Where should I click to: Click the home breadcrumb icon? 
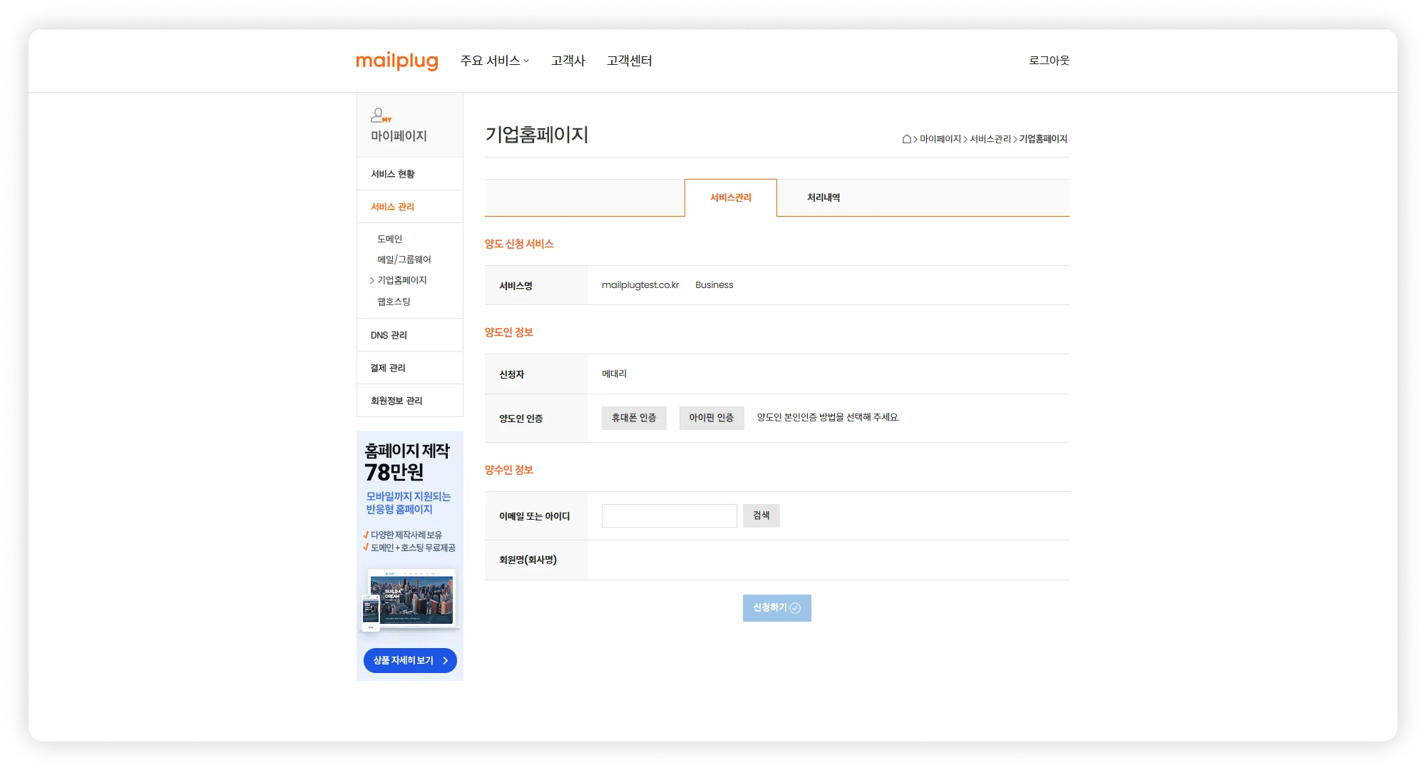pyautogui.click(x=906, y=139)
